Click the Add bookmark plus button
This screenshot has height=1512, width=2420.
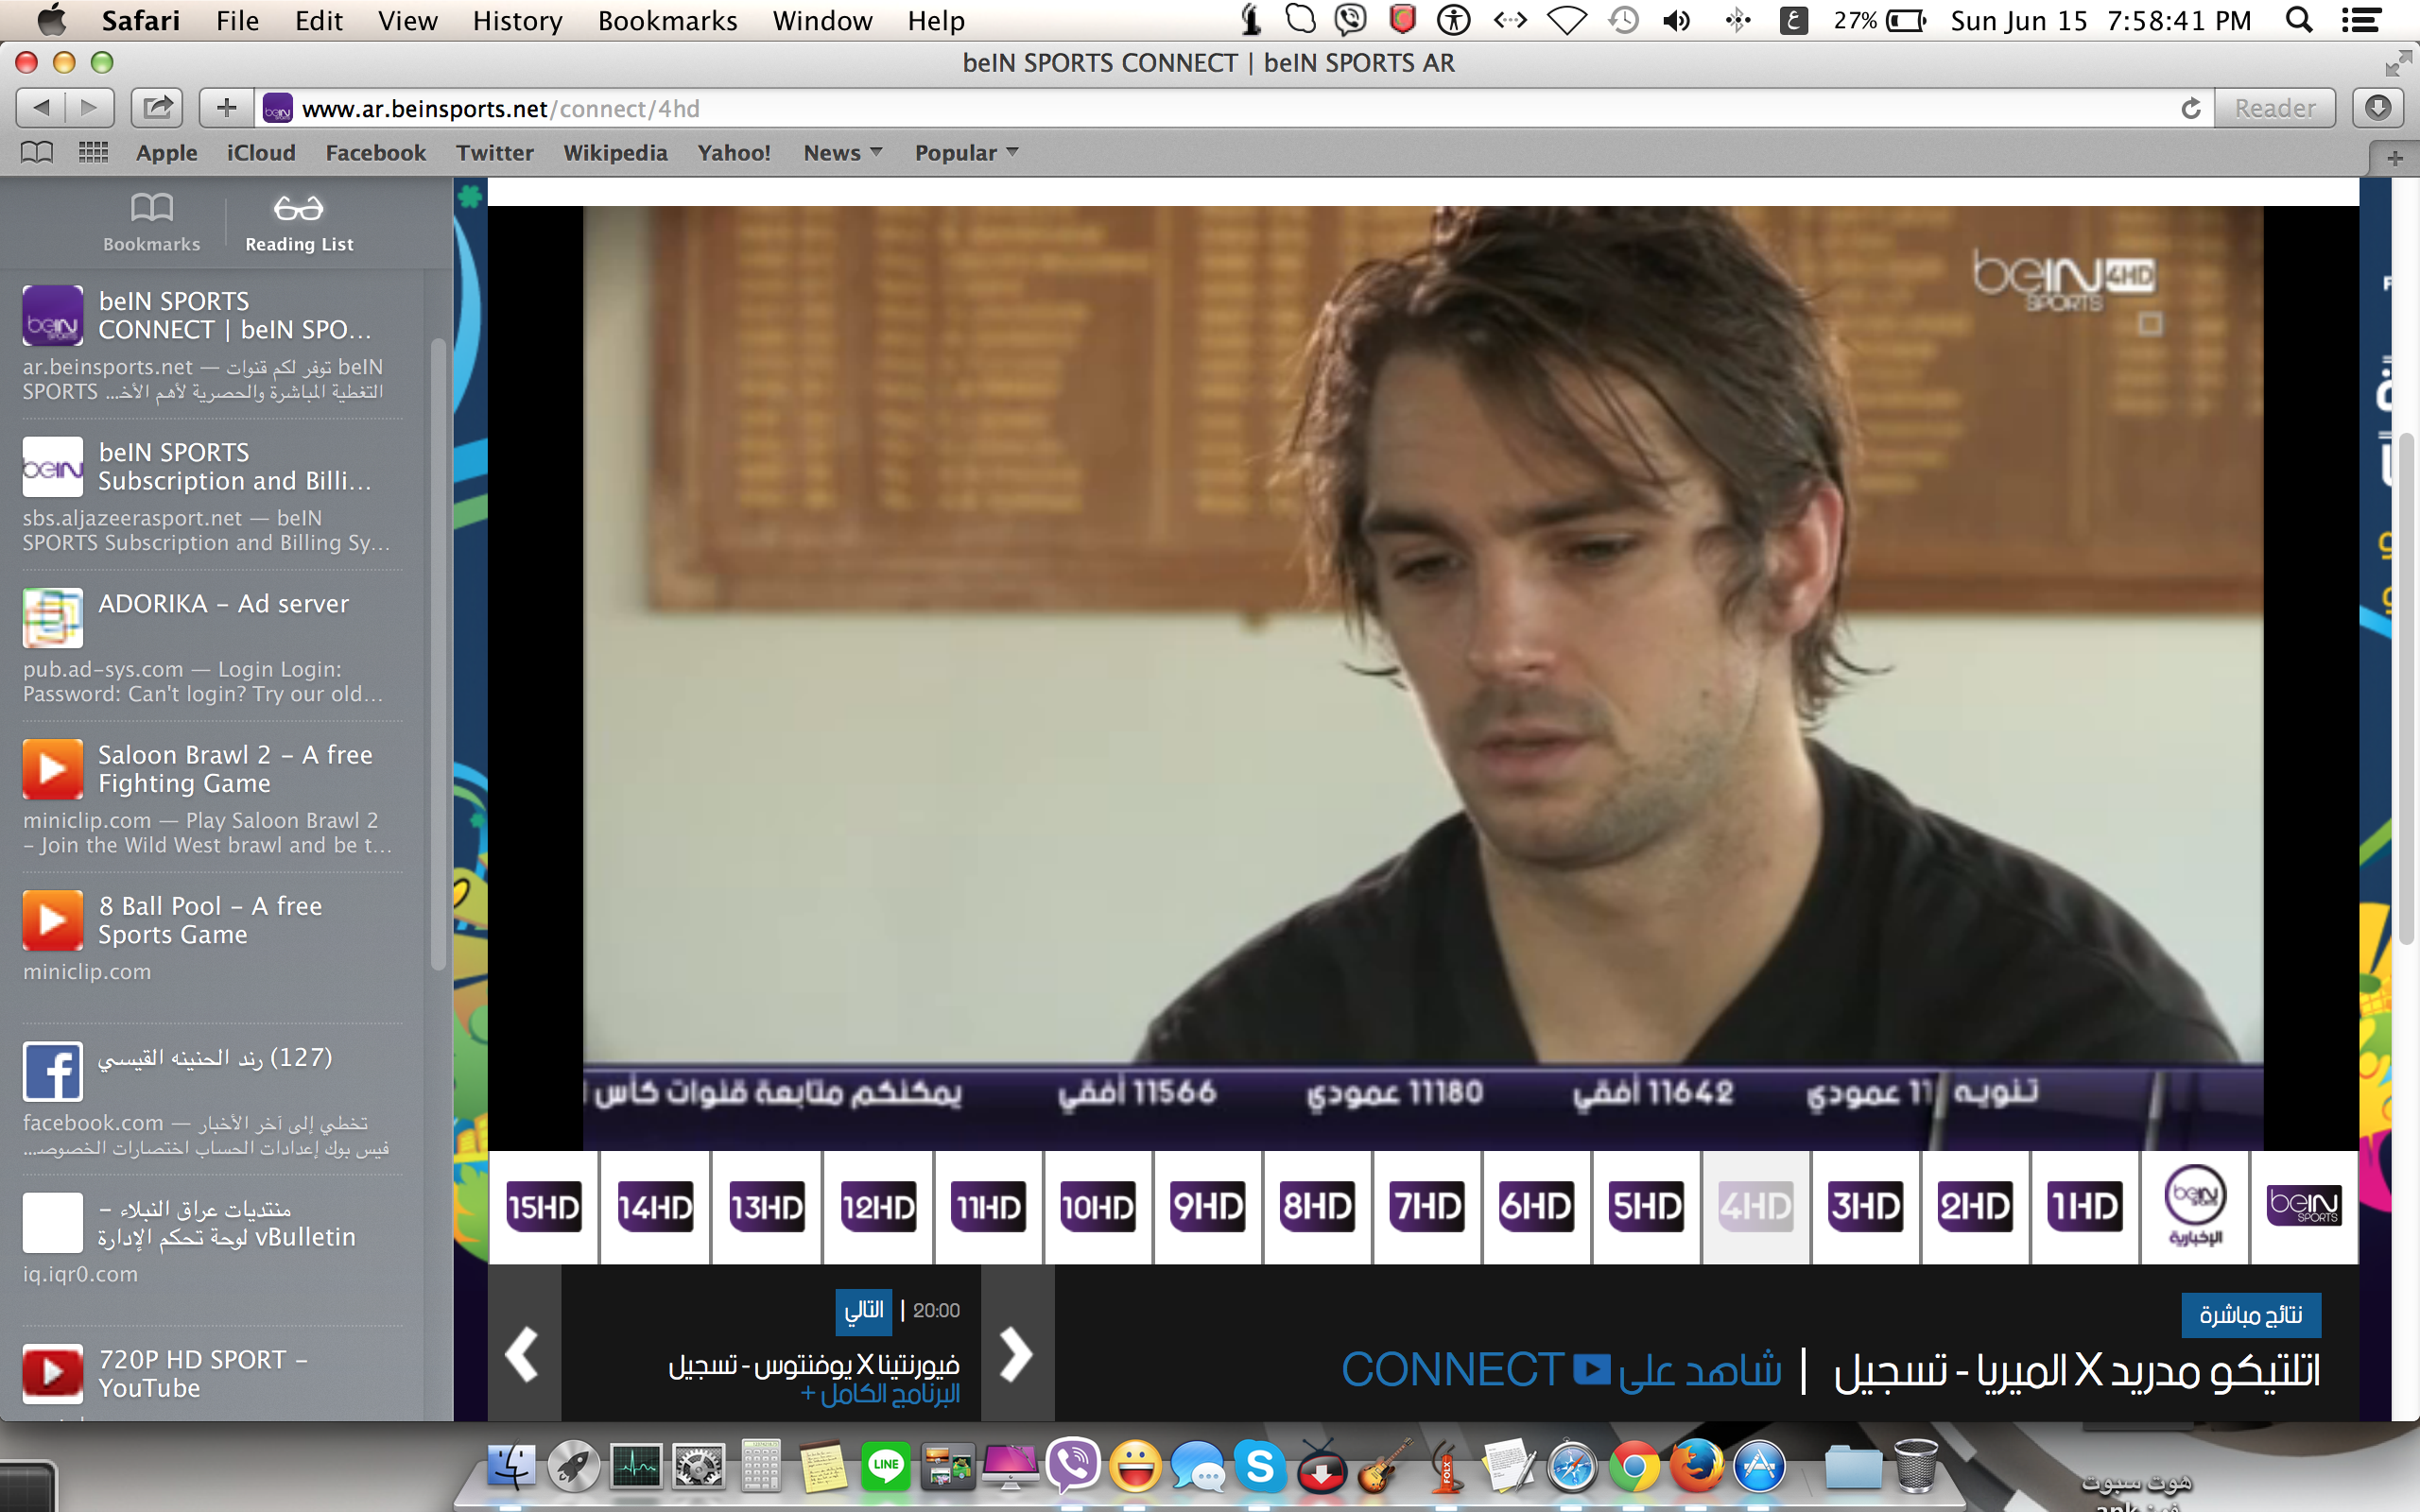tap(226, 107)
